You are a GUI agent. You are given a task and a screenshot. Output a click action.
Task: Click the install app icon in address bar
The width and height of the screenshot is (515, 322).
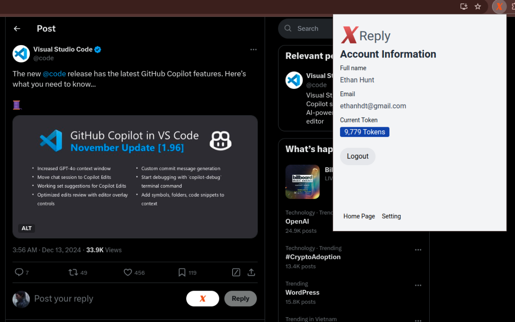tap(464, 6)
